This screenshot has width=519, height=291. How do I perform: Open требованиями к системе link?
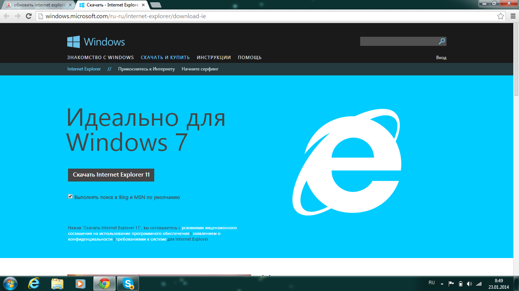coord(141,239)
